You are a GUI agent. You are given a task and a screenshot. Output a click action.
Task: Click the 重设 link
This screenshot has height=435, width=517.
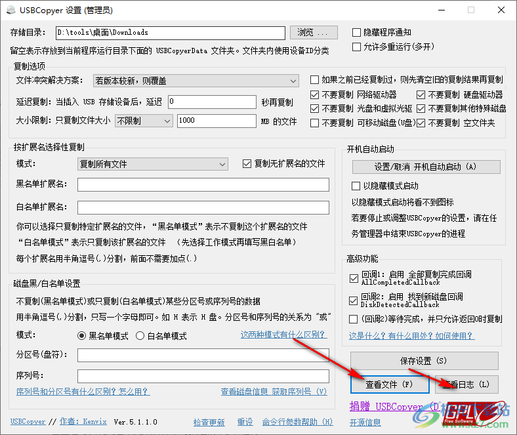click(x=245, y=422)
